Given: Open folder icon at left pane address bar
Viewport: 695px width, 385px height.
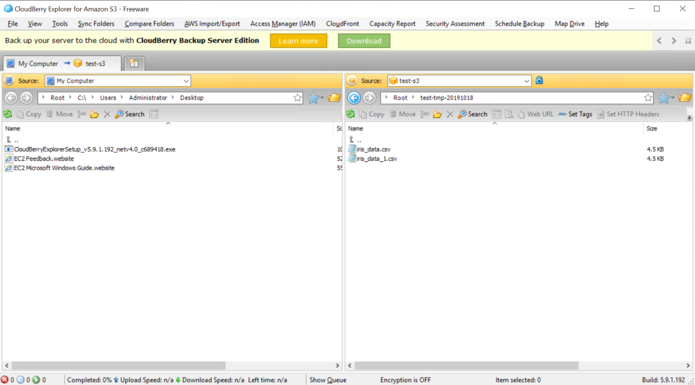Looking at the screenshot, I should tap(334, 98).
